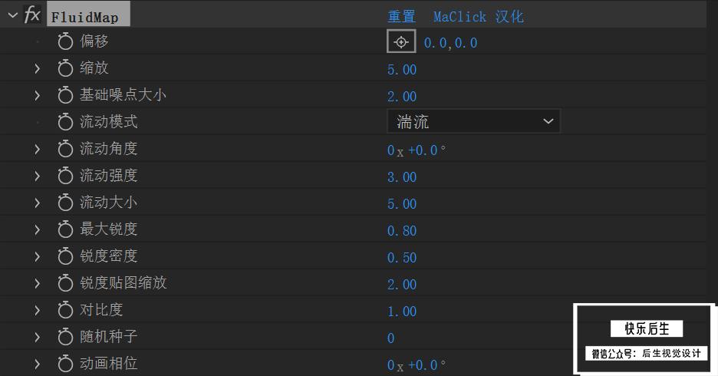718x376 pixels.
Task: Expand the 缩放 property options
Action: pos(37,69)
